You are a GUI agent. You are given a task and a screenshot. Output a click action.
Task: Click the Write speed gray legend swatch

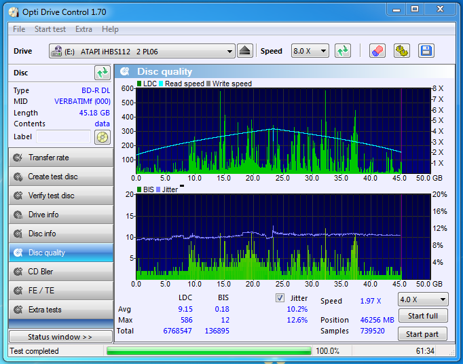(208, 84)
